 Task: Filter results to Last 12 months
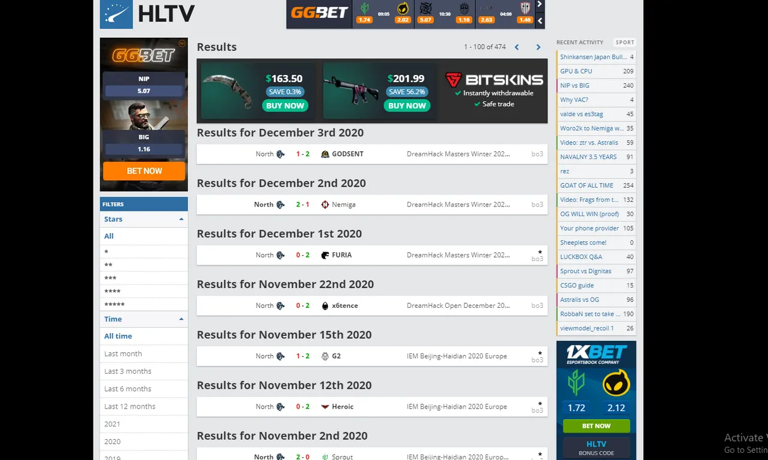[144, 406]
